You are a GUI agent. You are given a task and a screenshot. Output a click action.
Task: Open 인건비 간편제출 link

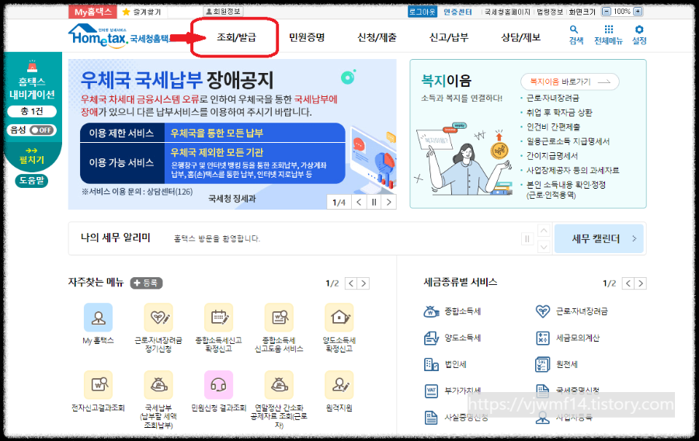pos(553,127)
